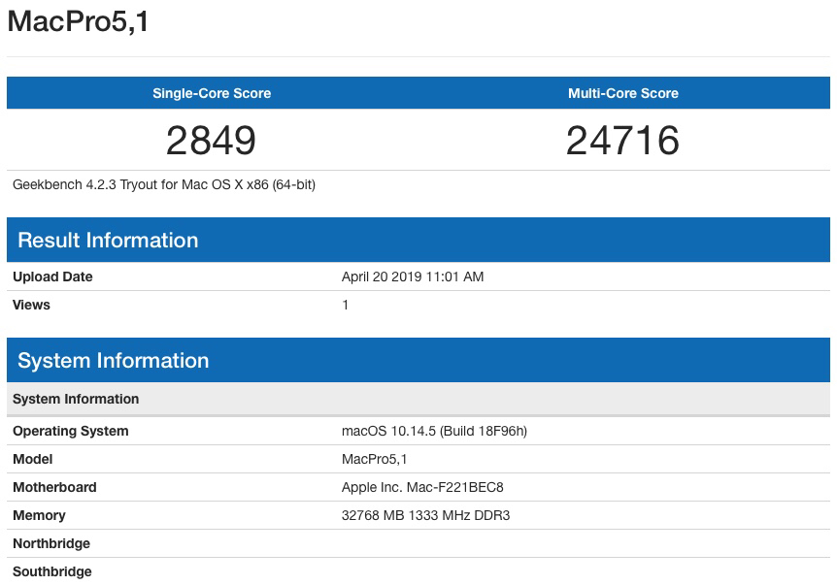This screenshot has height=585, width=837.
Task: Click the Geekbench 4.2.3 Tryout version text
Action: pyautogui.click(x=164, y=184)
